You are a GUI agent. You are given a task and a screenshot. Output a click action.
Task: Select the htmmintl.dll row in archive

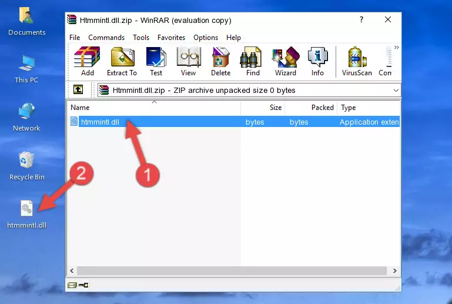(235, 122)
